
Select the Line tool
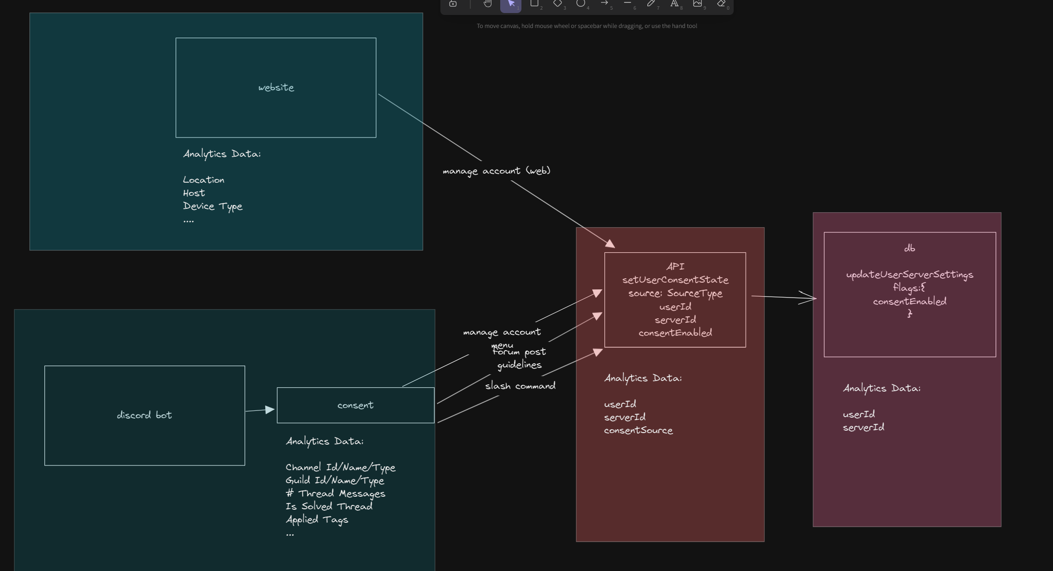click(x=628, y=4)
